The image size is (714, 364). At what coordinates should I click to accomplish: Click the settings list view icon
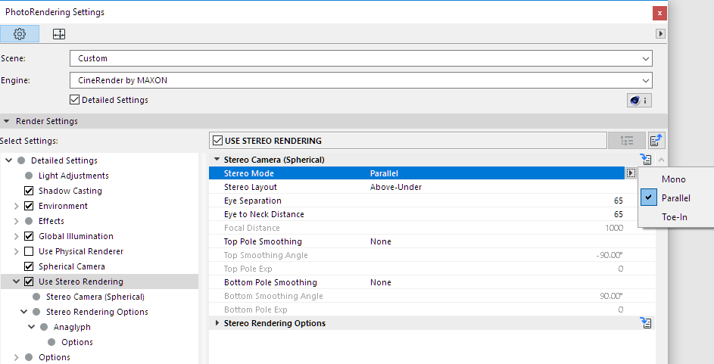pyautogui.click(x=626, y=140)
